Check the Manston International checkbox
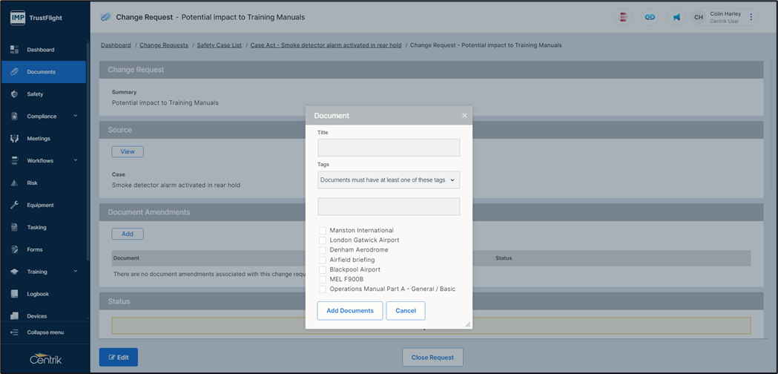 pos(323,231)
